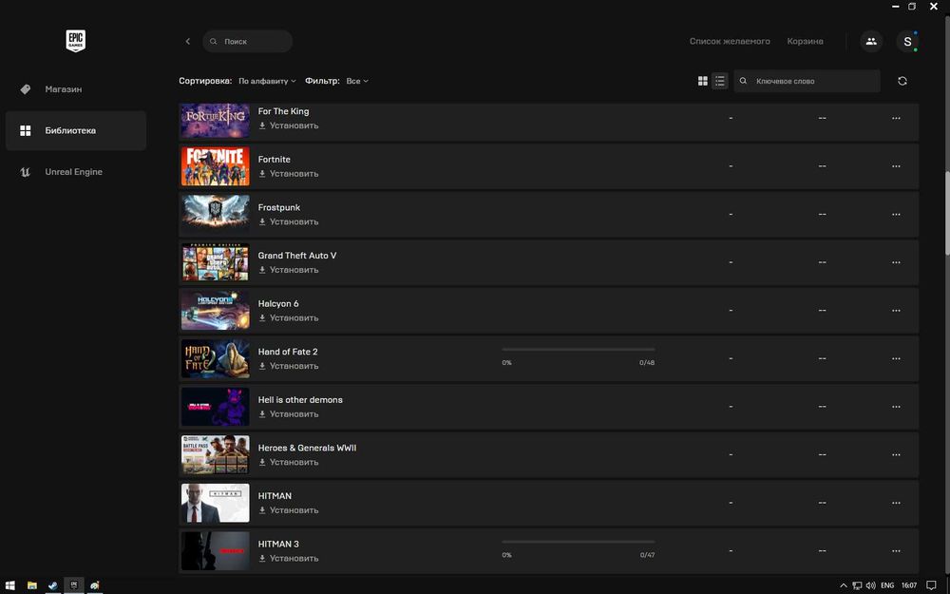Click the Hell is other demons thumbnail
Image resolution: width=950 pixels, height=594 pixels.
click(215, 407)
